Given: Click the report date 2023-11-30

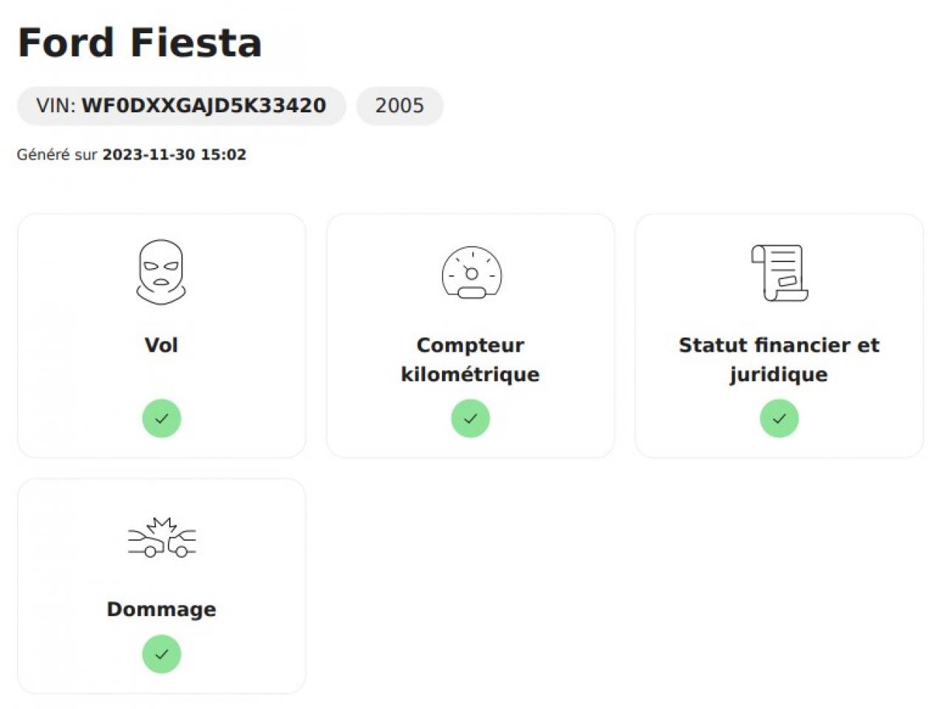Looking at the screenshot, I should (x=149, y=154).
